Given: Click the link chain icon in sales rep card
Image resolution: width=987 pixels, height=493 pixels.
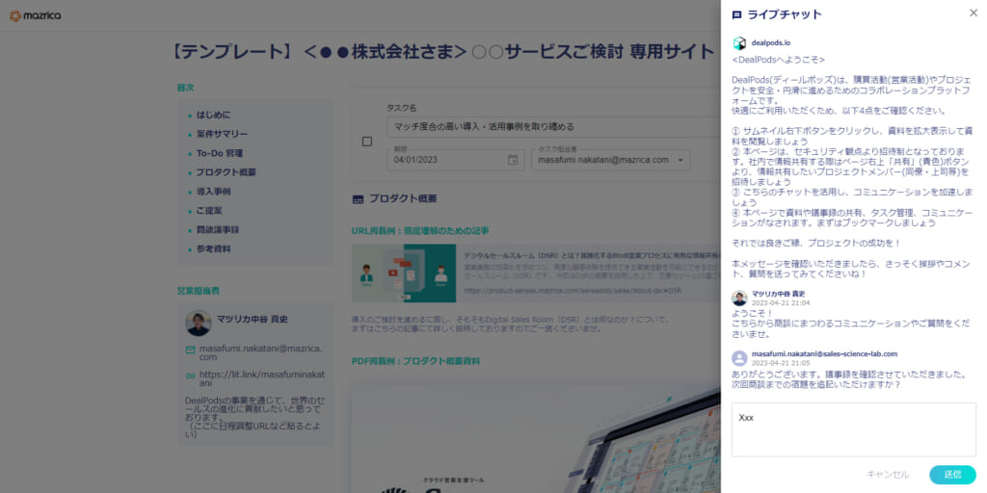Looking at the screenshot, I should click(190, 376).
